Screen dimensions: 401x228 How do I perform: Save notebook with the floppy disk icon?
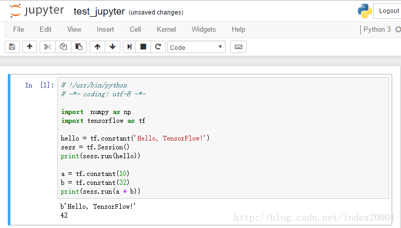click(12, 47)
